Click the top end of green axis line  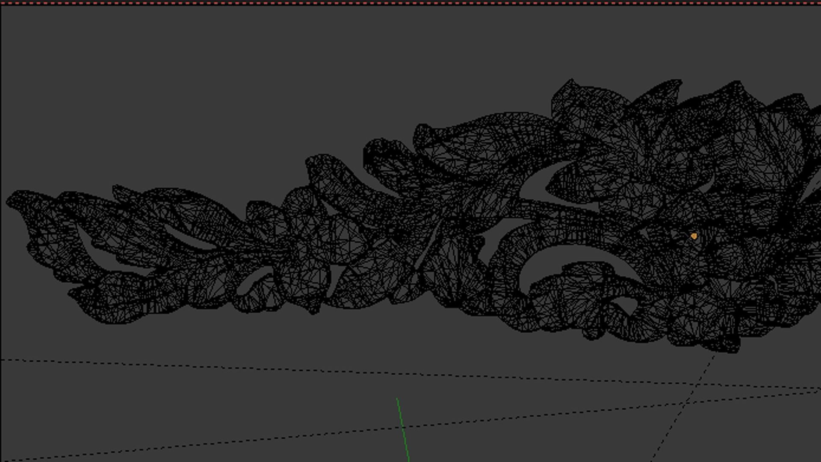point(397,399)
